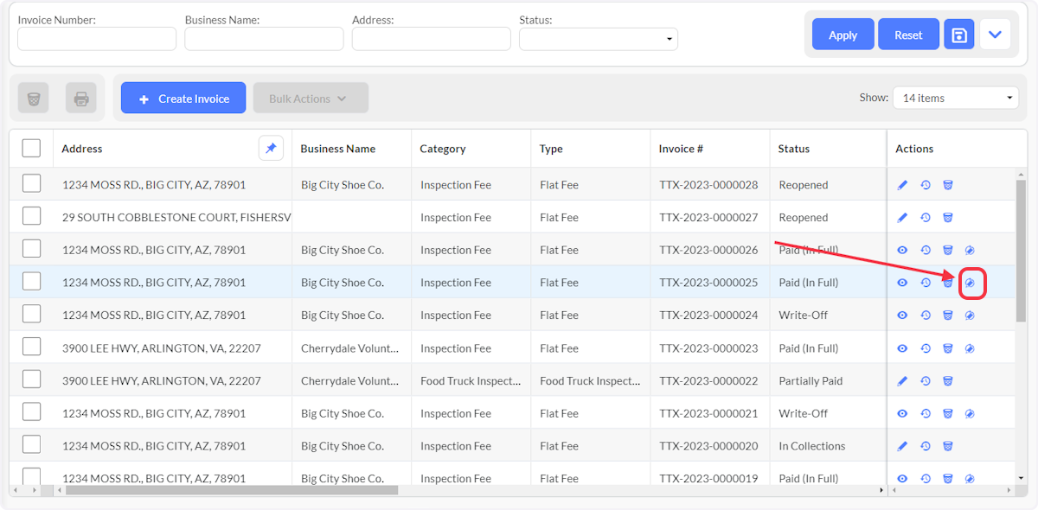
Task: Sort by the Address column header
Action: 82,149
